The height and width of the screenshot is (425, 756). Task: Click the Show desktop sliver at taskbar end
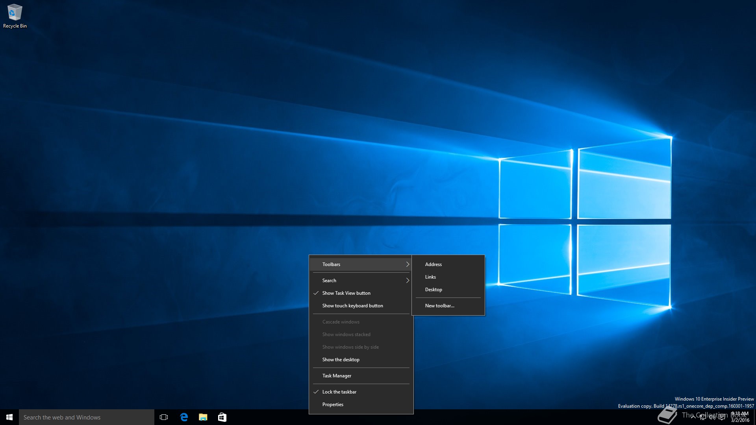[754, 417]
